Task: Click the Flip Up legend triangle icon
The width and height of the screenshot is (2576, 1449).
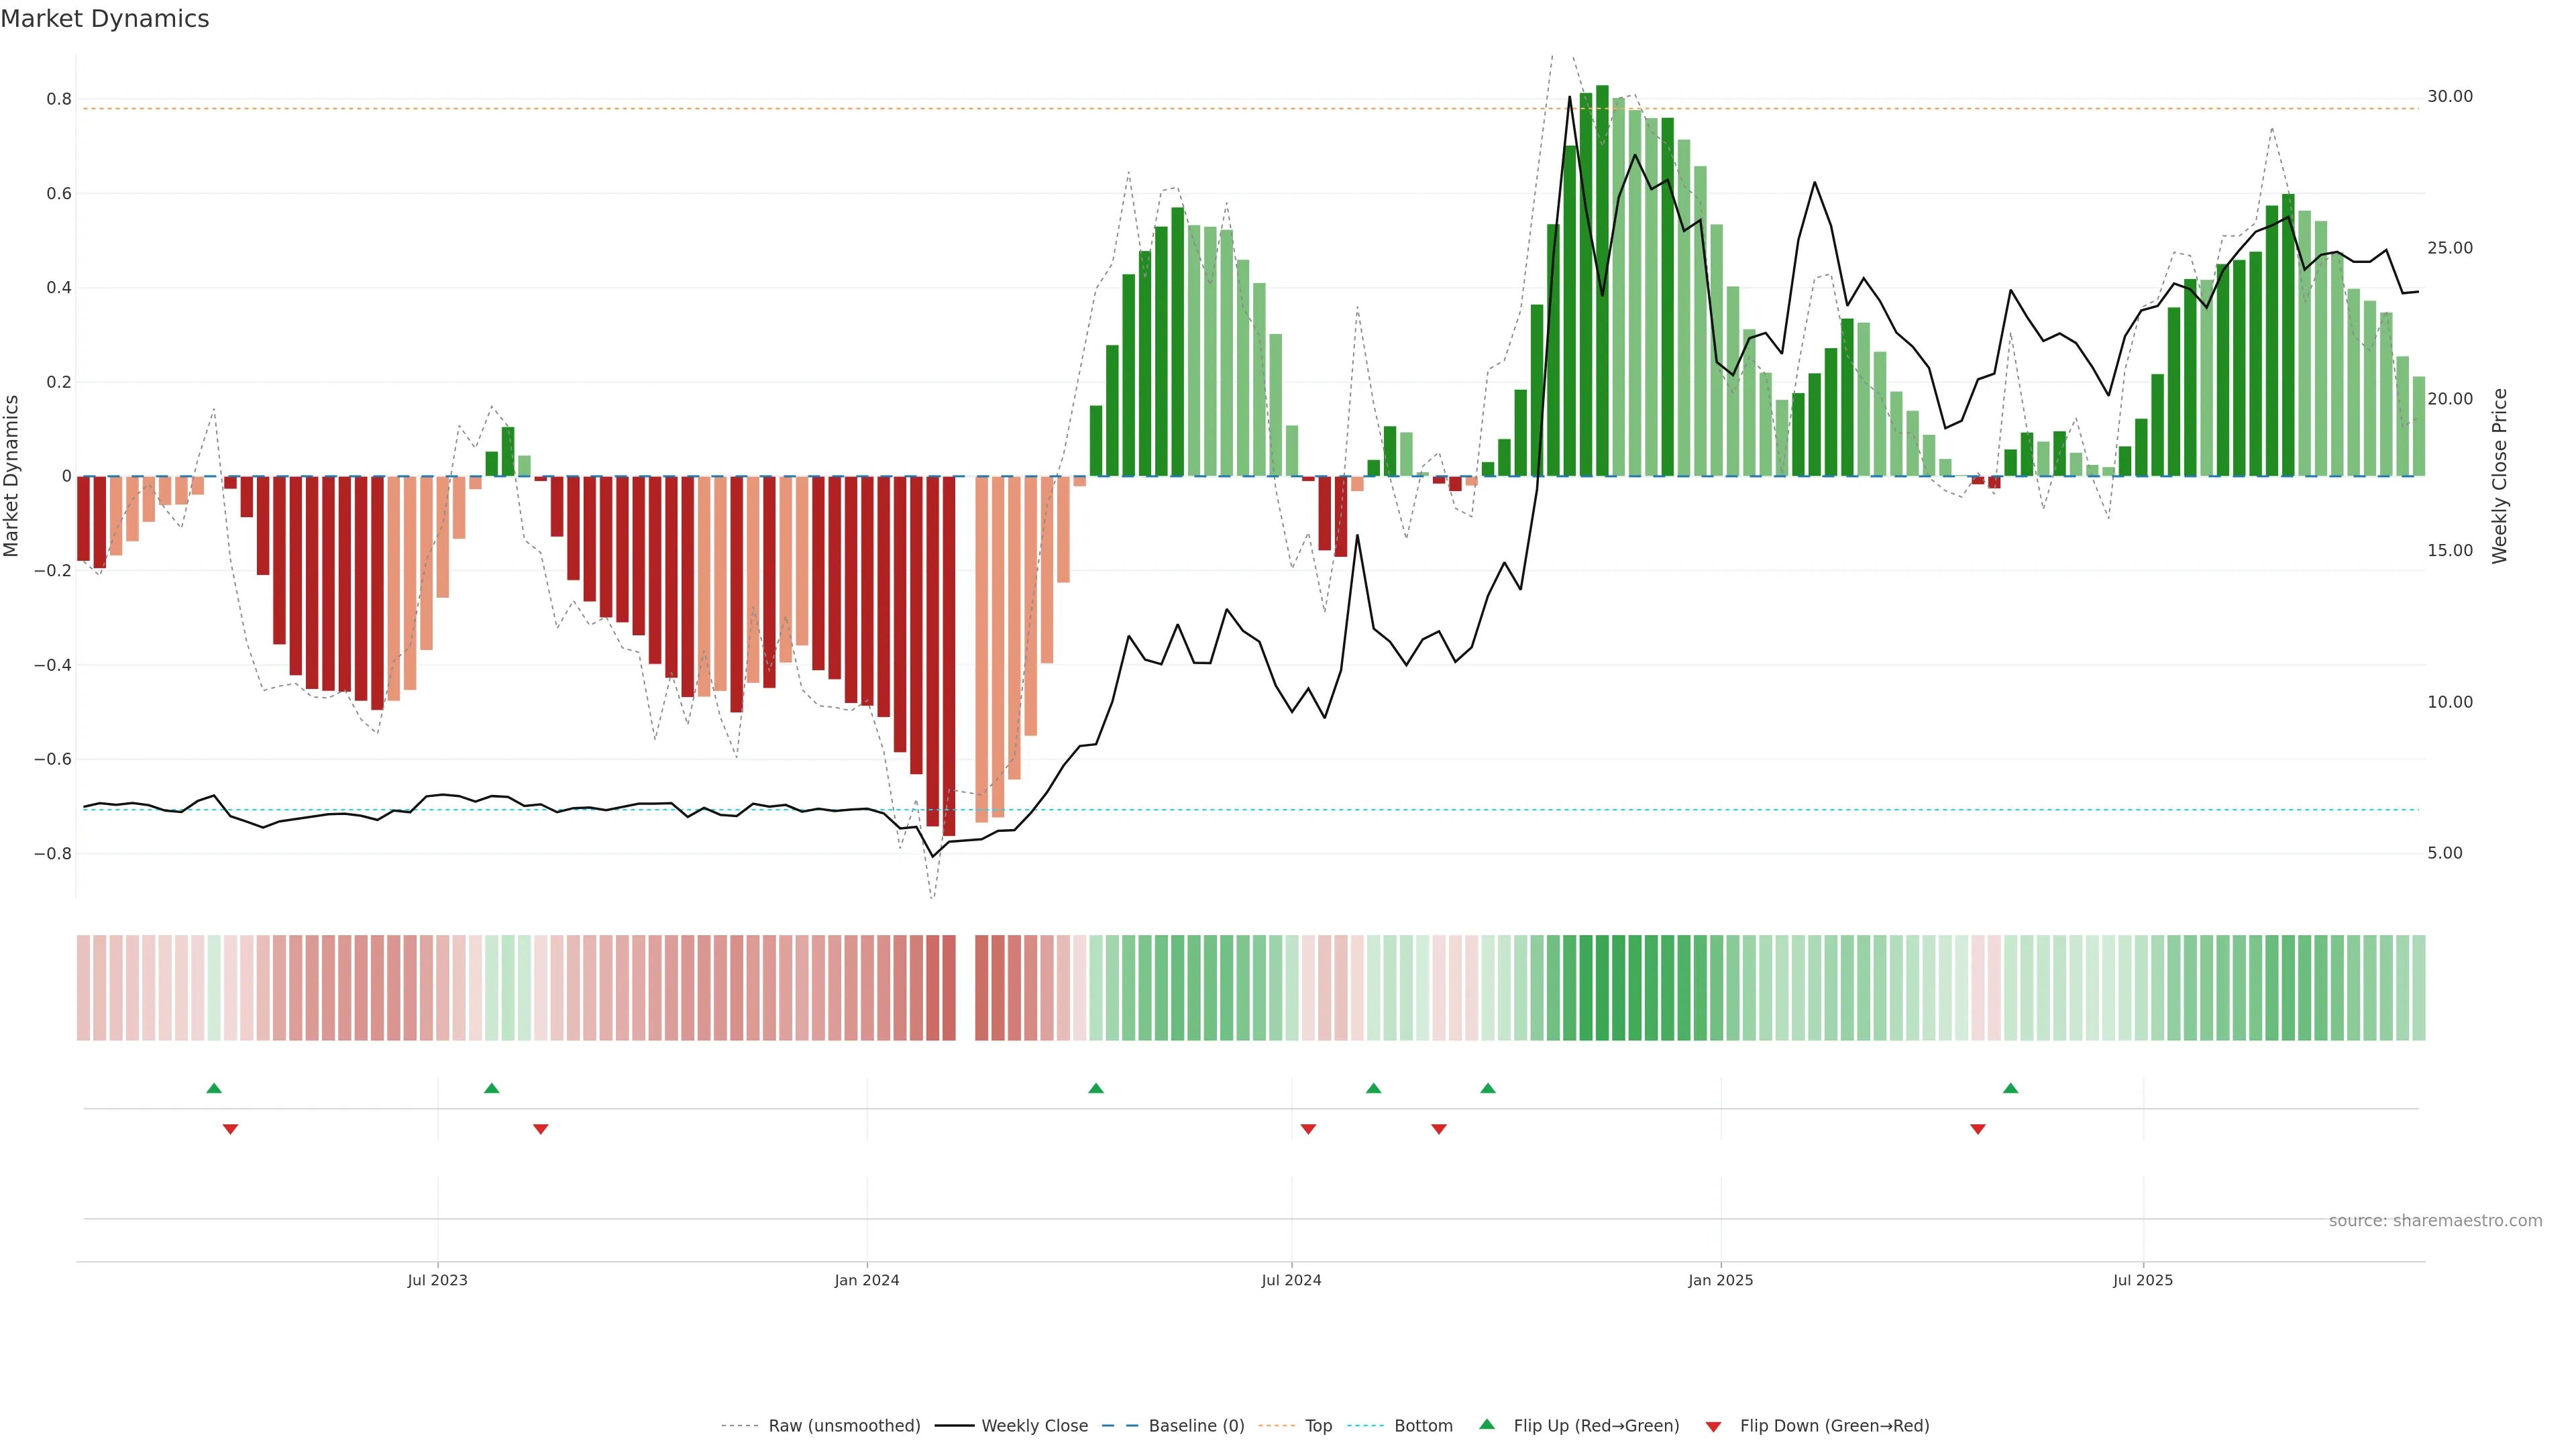Action: point(1487,1424)
